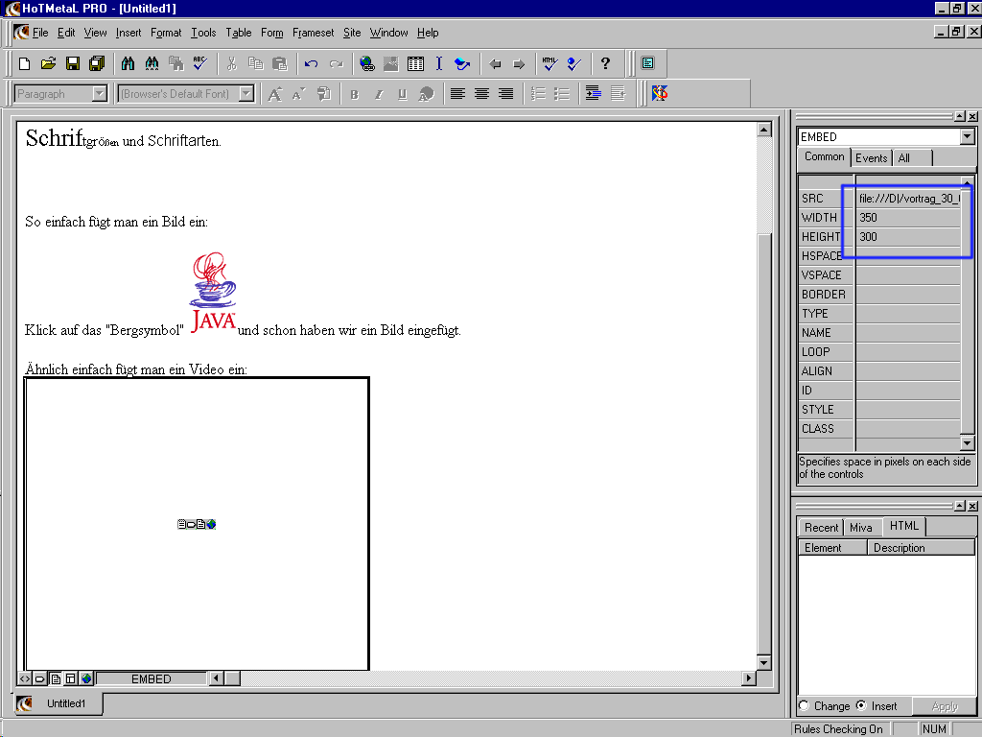Insert a table using the table icon
982x737 pixels.
(x=415, y=64)
